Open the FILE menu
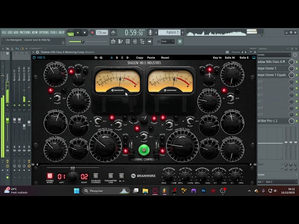Viewport: 299px width, 224px height. 4,32
